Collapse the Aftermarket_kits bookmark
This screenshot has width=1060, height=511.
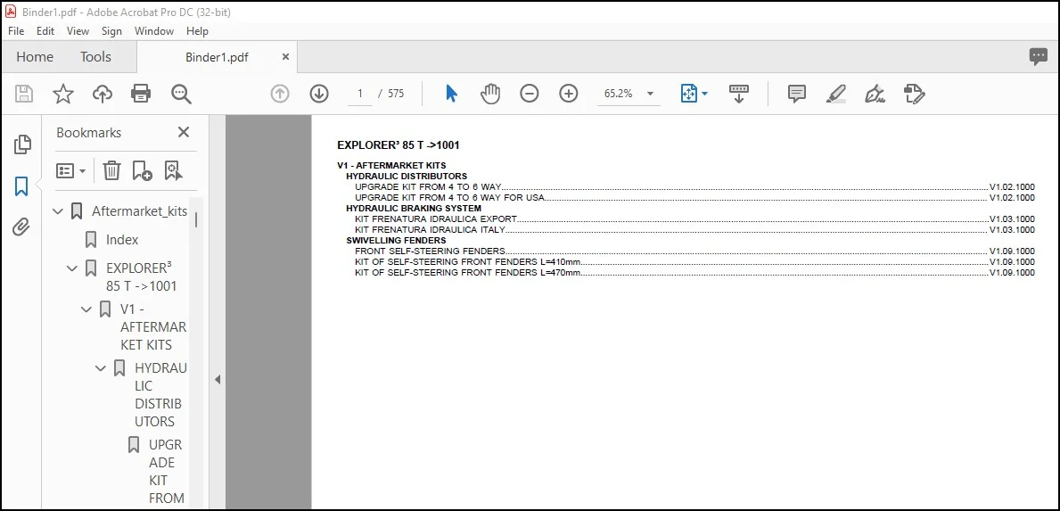(x=57, y=210)
